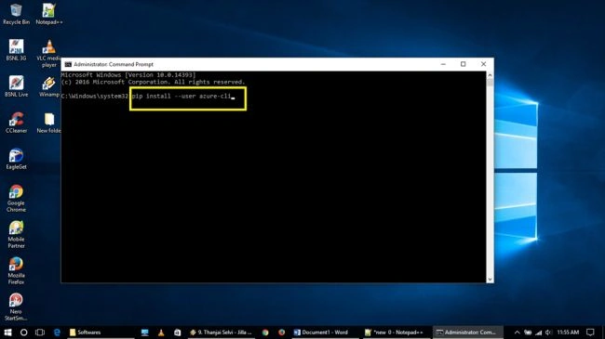
Task: Open Cortana search circle in taskbar
Action: click(x=23, y=332)
